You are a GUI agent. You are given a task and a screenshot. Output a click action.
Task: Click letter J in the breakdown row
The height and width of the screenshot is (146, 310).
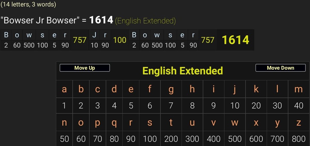(94, 35)
